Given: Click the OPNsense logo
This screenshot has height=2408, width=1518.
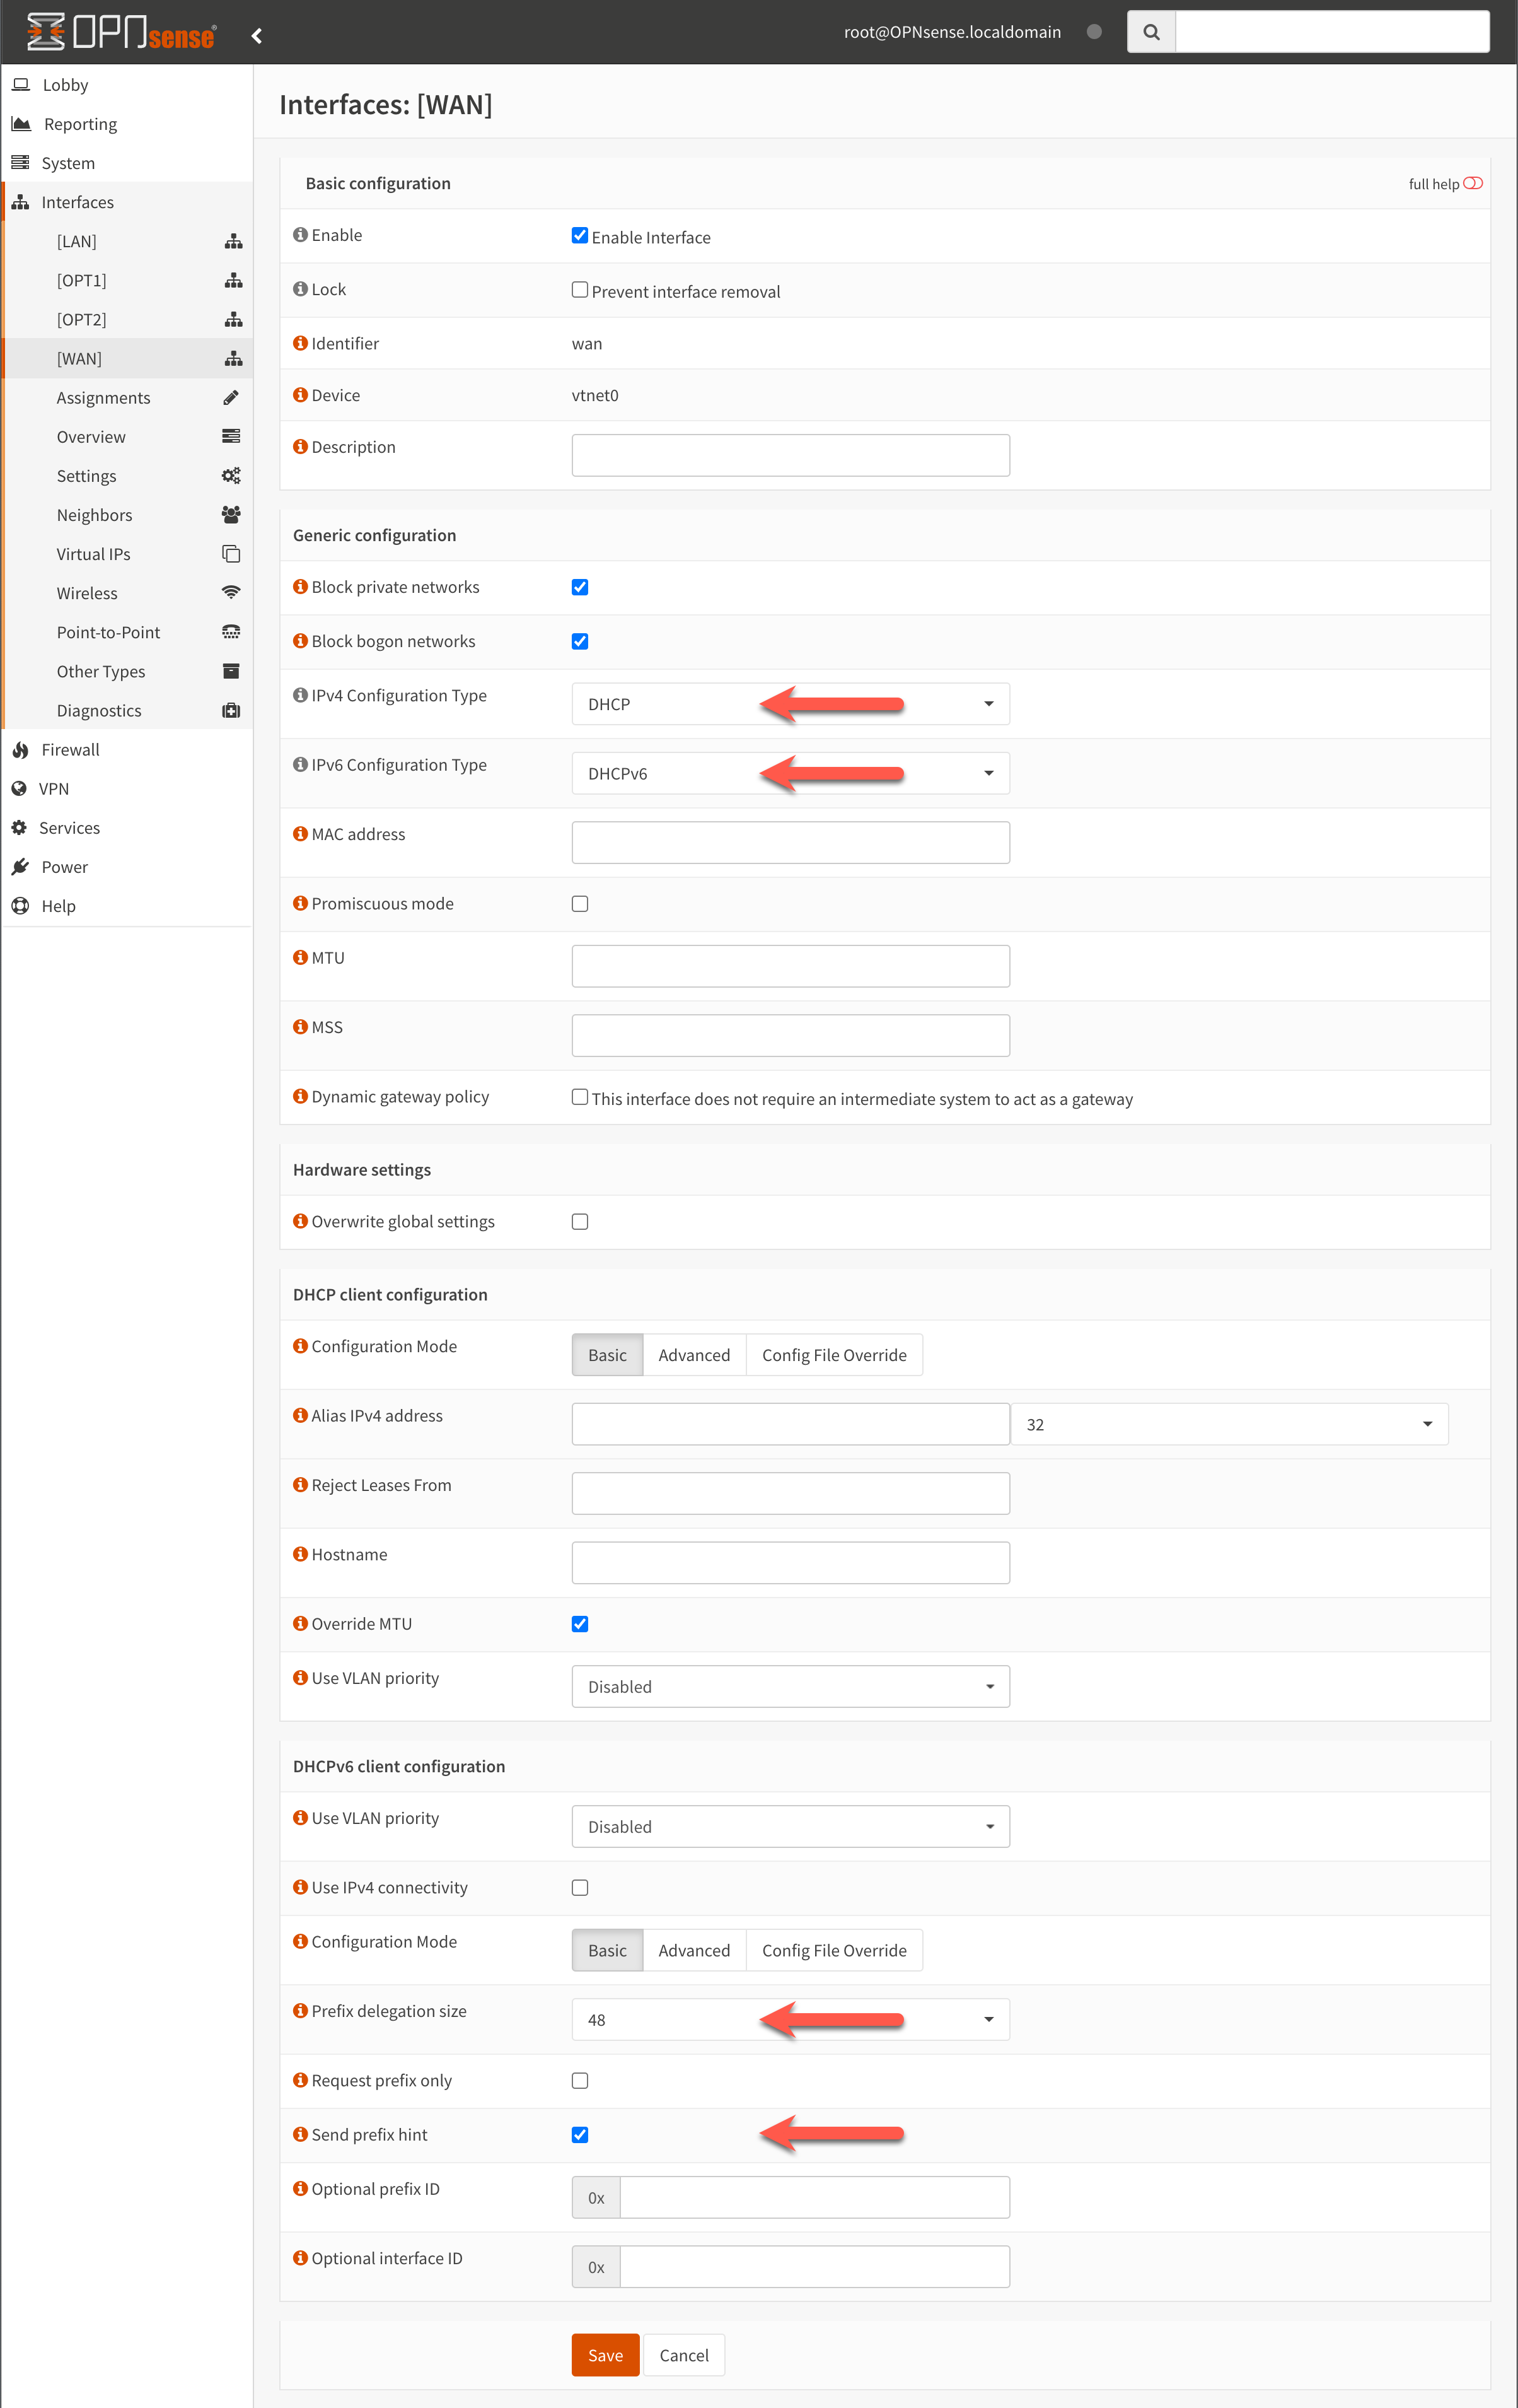Looking at the screenshot, I should coord(121,32).
